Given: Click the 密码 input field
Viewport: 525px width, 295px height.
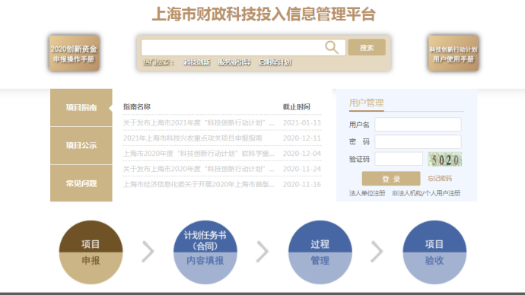Looking at the screenshot, I should point(418,142).
